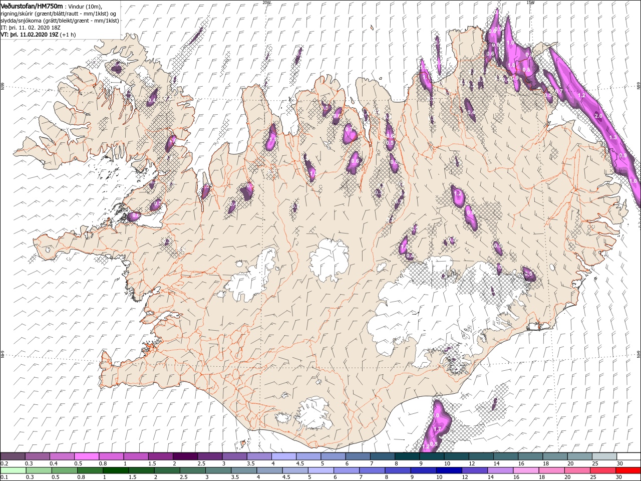
Task: Select top-row legend swatch between 0.8 and 1
Action: [x=111, y=456]
